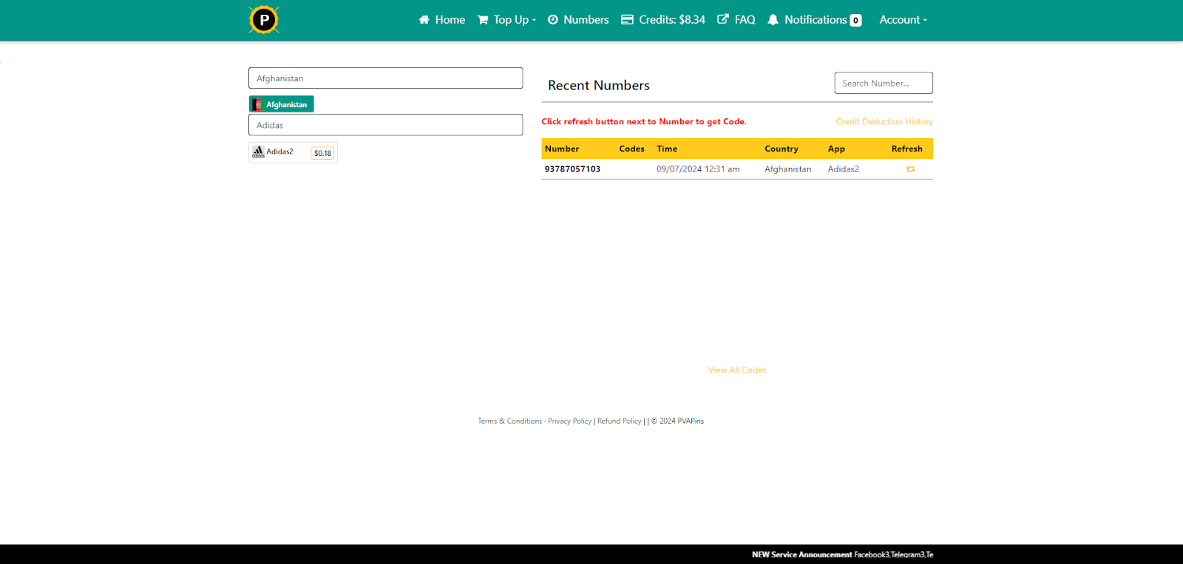Click phone number 93787057103

572,169
